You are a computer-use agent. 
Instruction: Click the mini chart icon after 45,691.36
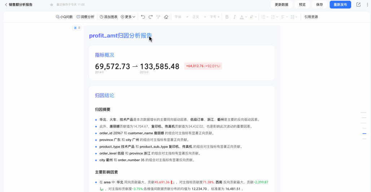coord(173,182)
